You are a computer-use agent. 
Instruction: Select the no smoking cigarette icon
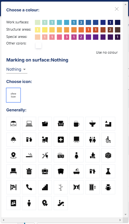[x=29, y=156]
